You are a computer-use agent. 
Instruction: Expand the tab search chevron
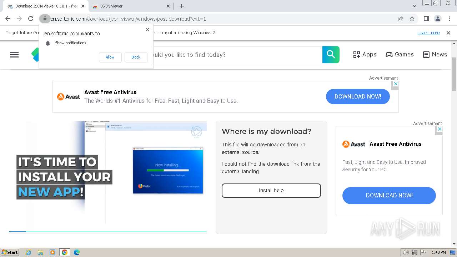click(415, 6)
